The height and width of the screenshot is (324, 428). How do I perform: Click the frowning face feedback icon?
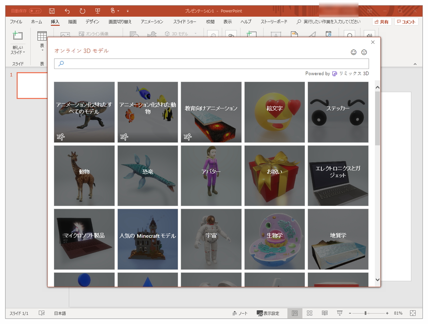[364, 52]
